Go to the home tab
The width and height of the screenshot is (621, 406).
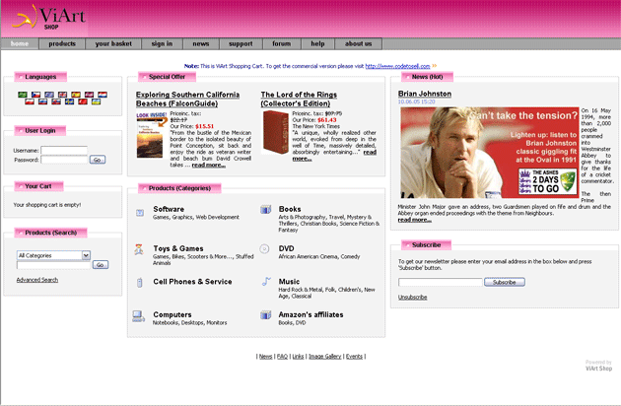[x=20, y=43]
